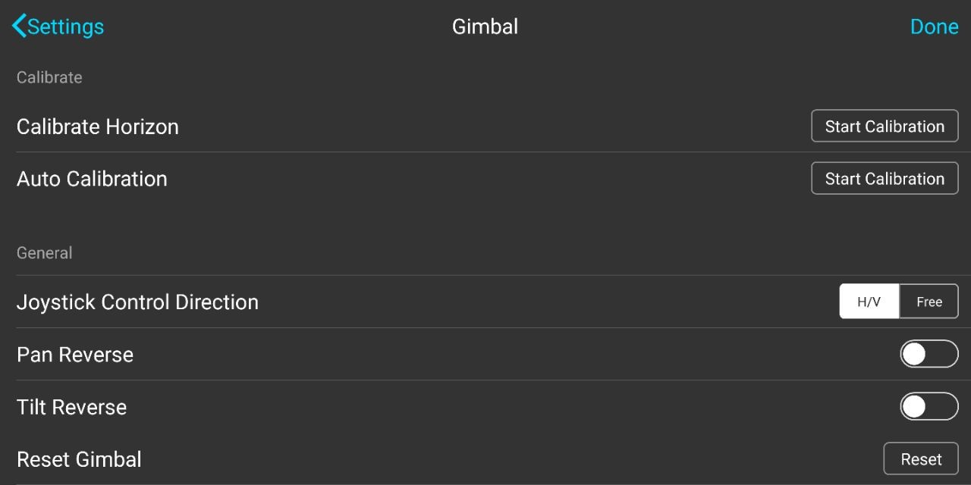Image resolution: width=971 pixels, height=485 pixels.
Task: Toggle the Tilt Reverse switch off
Action: coord(929,406)
